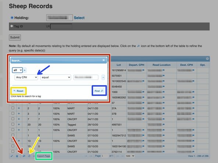
Task: Expand the lot 37B MART row
Action: pyautogui.click(x=19, y=114)
